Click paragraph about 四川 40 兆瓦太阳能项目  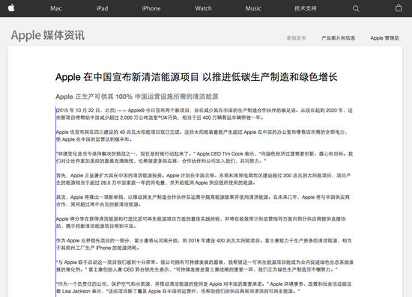[x=202, y=135]
